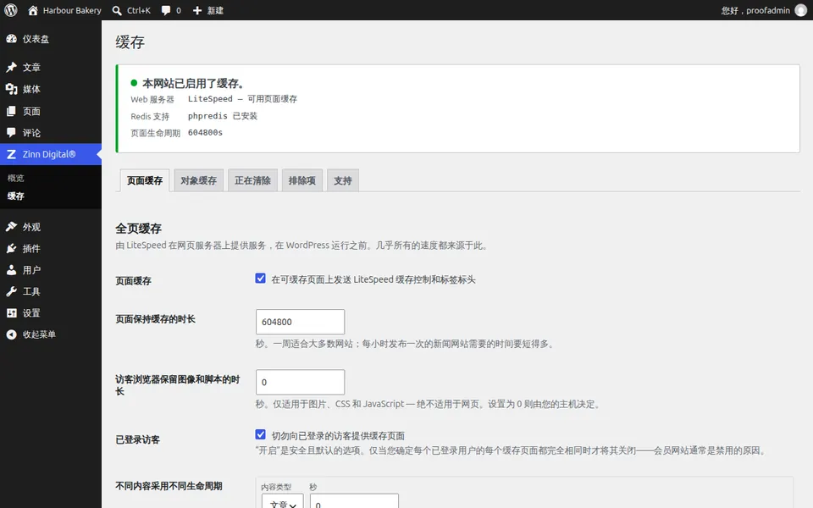This screenshot has width=813, height=508.
Task: Click the Zinn Digital Z icon
Action: click(11, 154)
